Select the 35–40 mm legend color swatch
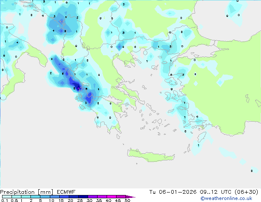This screenshot has height=202, width=261. 102,197
